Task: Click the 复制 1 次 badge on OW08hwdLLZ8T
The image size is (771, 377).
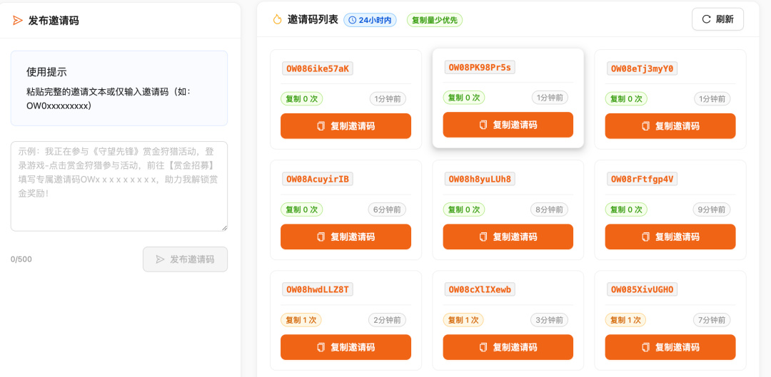Action: [x=301, y=320]
